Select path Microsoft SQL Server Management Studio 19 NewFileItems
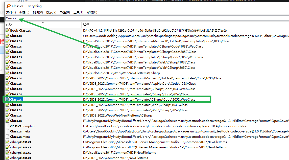The width and height of the screenshot is (289, 160). point(155,147)
